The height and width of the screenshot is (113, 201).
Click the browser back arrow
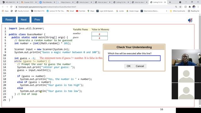click(x=3, y=7)
